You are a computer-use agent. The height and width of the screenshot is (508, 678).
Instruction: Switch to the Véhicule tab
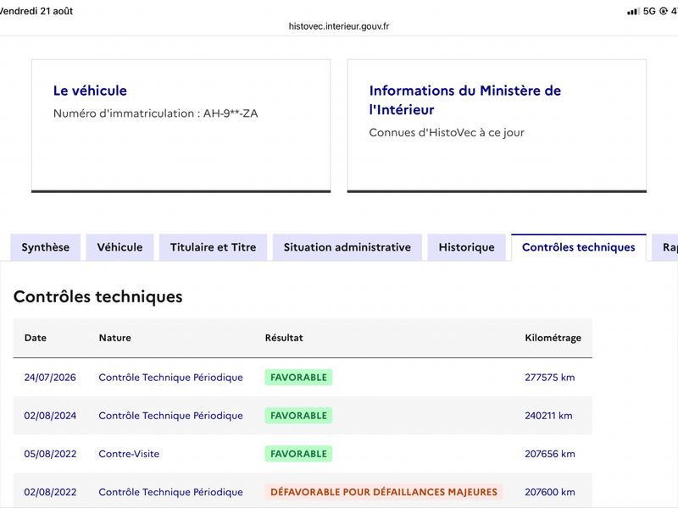[119, 247]
